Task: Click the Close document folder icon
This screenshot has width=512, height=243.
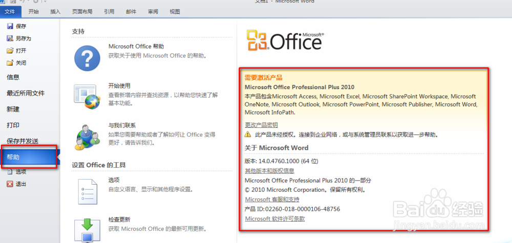Action: 10,62
